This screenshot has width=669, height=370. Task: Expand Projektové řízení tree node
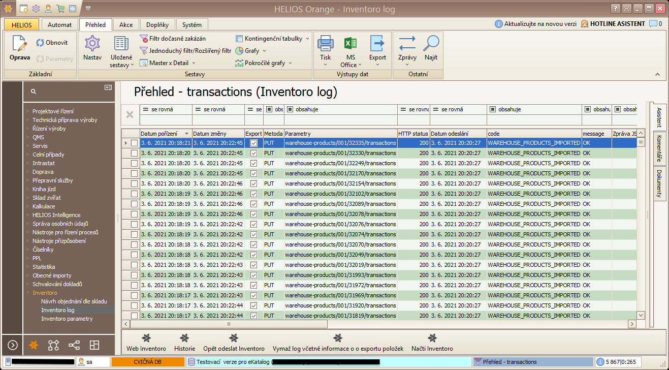[28, 111]
